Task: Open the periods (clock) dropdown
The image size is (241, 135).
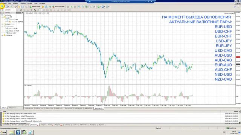Action: point(103,7)
